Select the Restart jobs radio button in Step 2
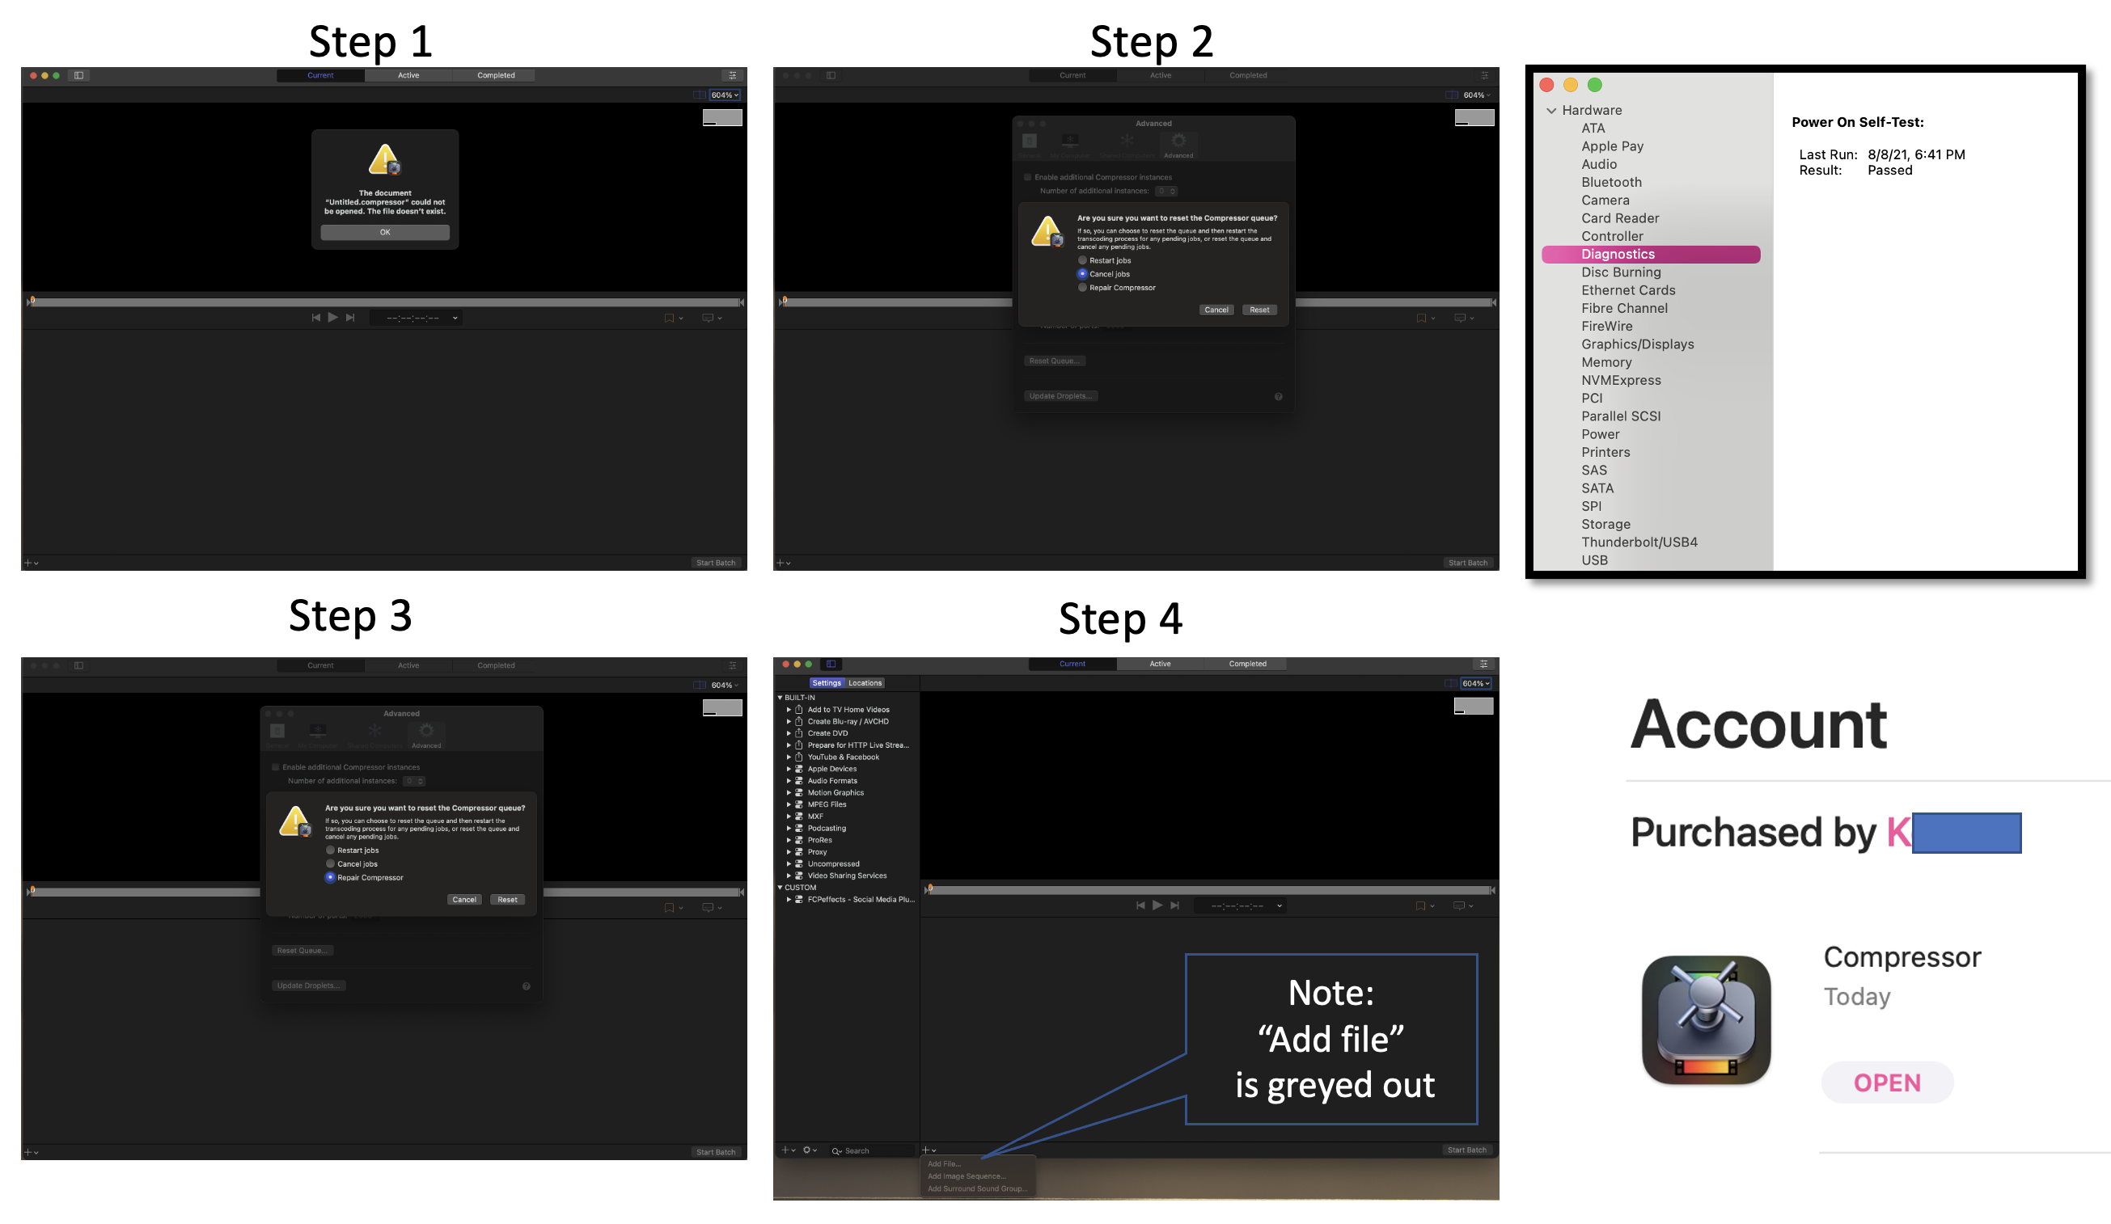2111x1224 pixels. coord(1082,260)
